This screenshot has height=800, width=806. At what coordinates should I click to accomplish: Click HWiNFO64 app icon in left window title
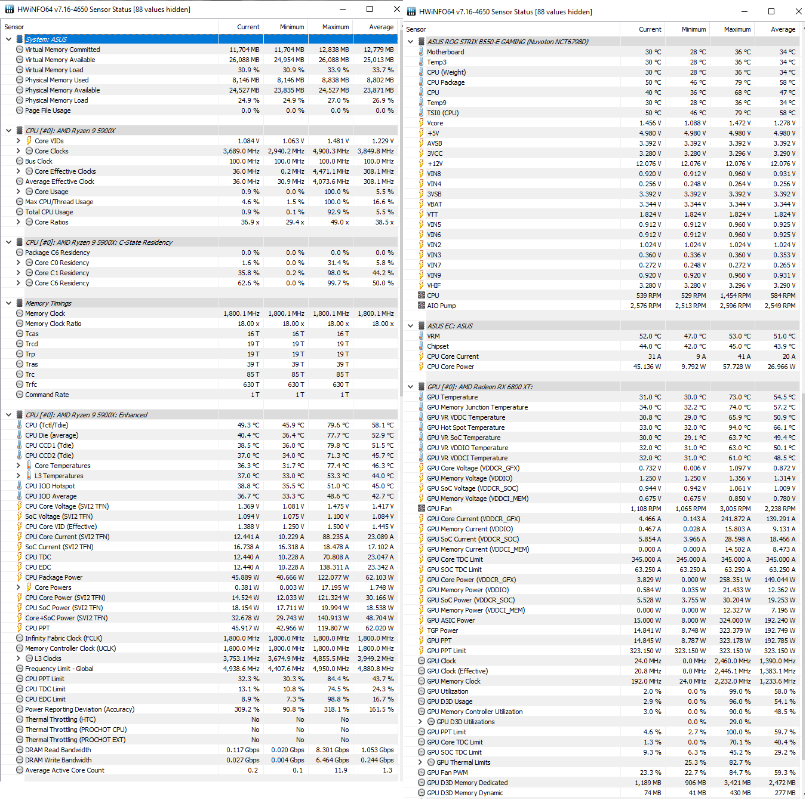(9, 10)
